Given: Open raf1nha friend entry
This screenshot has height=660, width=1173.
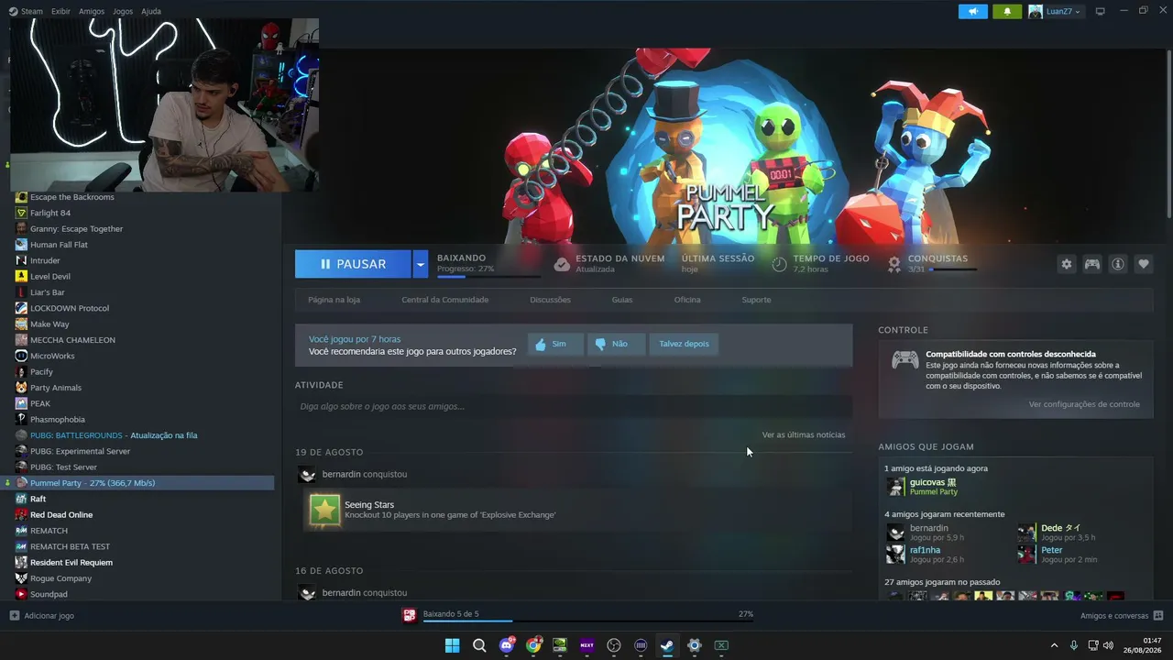Looking at the screenshot, I should click(926, 555).
